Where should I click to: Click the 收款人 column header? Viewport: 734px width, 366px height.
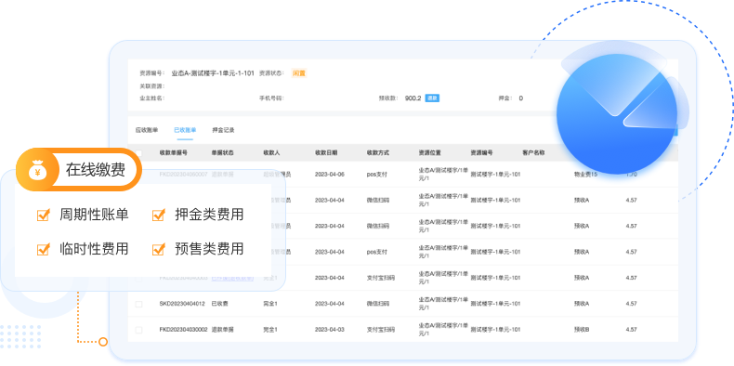(272, 153)
